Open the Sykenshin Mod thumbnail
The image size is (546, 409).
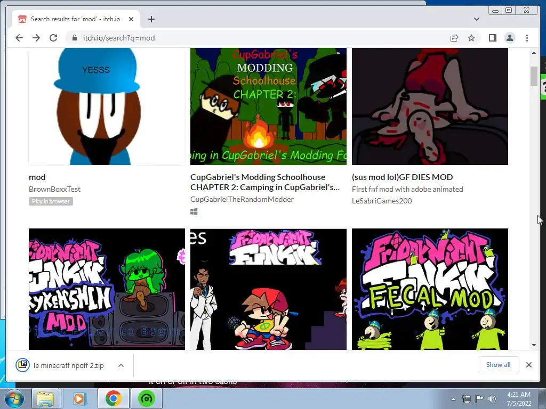(x=107, y=289)
